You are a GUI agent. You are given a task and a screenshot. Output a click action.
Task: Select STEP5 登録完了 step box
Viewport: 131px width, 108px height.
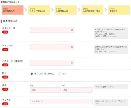coord(119,10)
